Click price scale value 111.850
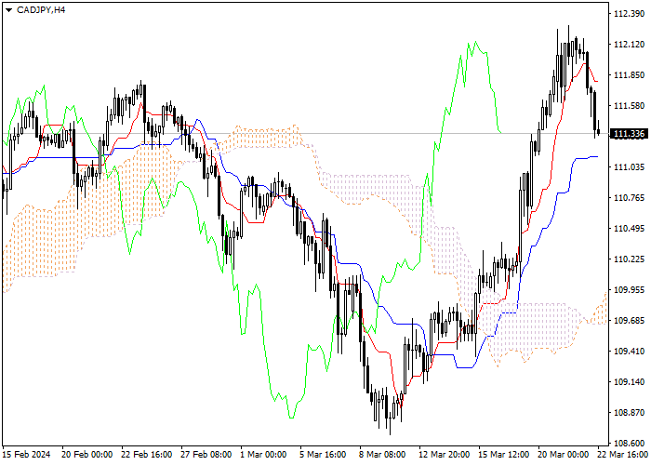Viewport: 651px width, 465px height. point(629,75)
